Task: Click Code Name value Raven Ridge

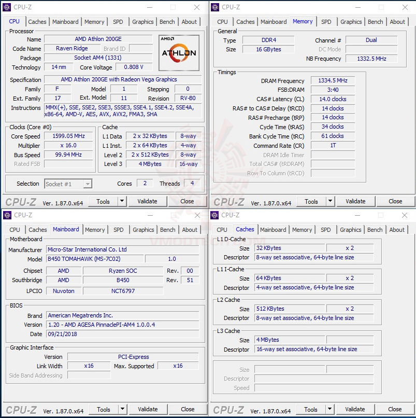Action: [x=72, y=48]
